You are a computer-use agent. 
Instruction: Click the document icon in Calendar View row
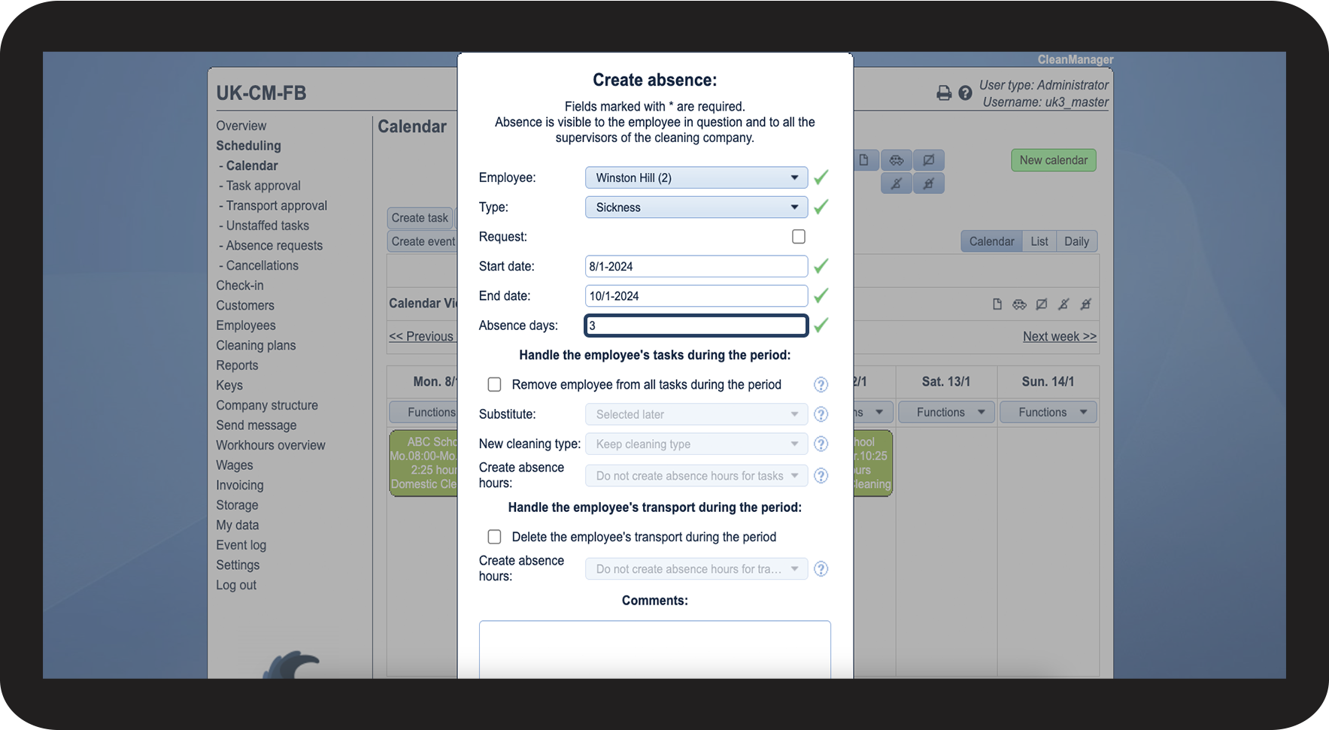[x=997, y=304]
